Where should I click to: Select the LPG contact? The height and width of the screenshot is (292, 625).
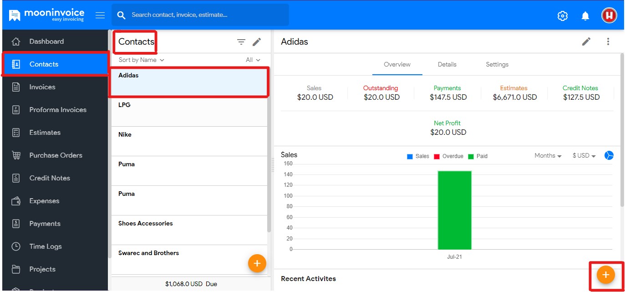[x=189, y=112]
